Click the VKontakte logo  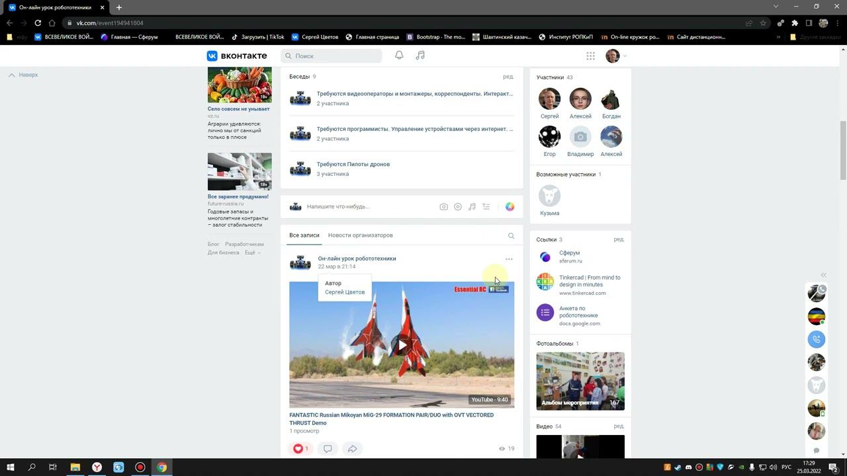pyautogui.click(x=237, y=56)
